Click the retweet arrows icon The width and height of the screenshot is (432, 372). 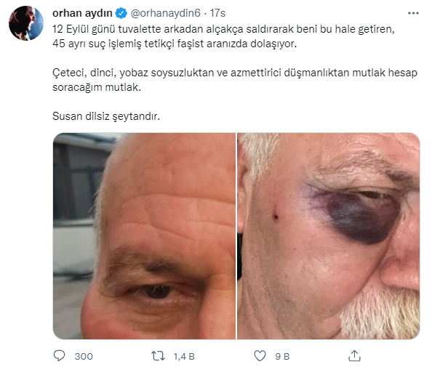coord(158,356)
